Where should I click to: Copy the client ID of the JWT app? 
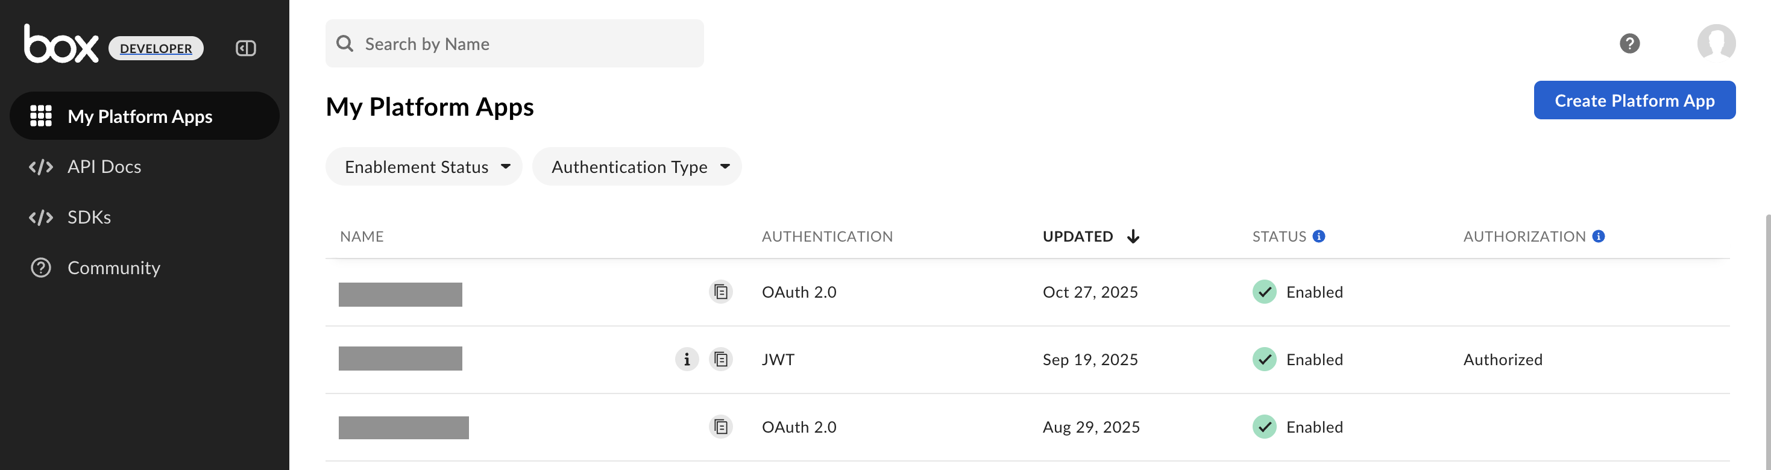coord(720,359)
